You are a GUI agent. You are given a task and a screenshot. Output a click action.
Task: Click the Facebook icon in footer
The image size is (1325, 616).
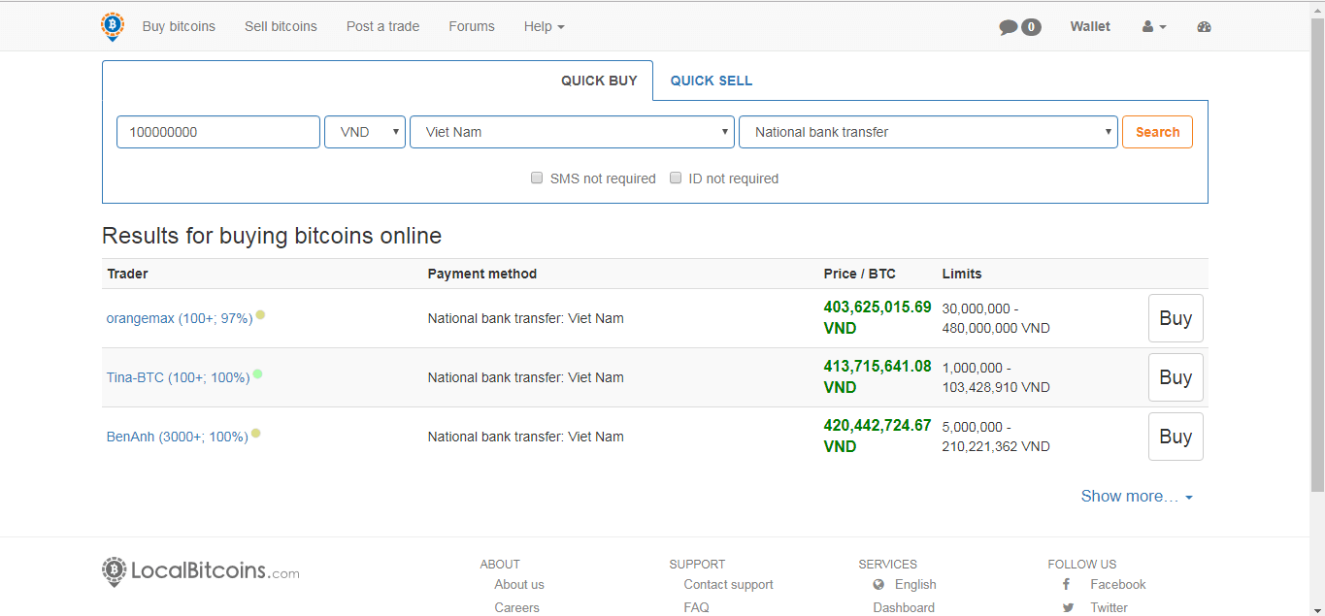coord(1066,585)
